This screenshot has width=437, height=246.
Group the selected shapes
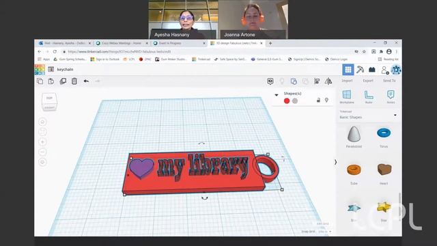[x=294, y=81]
